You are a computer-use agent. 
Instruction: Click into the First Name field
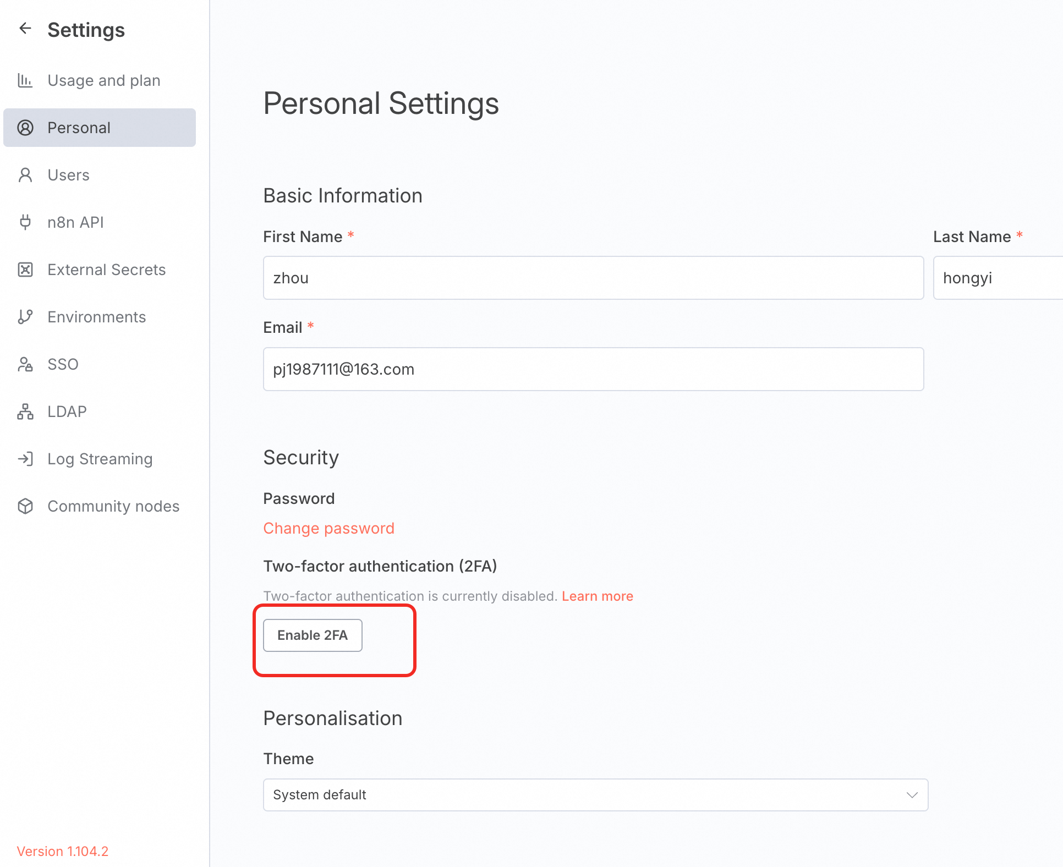click(x=593, y=278)
